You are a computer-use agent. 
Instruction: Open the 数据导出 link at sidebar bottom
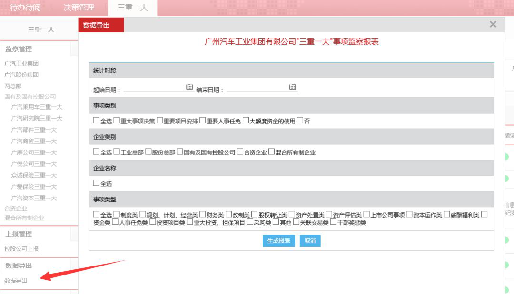point(16,281)
